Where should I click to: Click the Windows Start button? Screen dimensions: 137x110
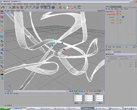(x=5, y=108)
